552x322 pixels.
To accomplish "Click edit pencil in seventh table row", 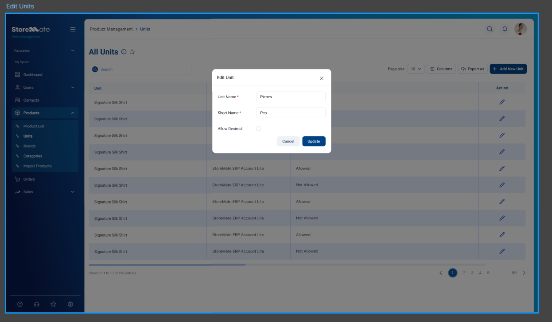I will (502, 202).
